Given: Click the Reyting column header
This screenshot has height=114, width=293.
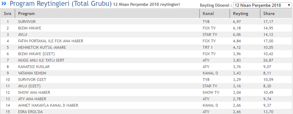Looking at the screenshot, I should point(240,13).
